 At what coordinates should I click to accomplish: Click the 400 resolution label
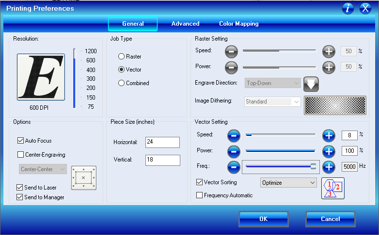click(91, 70)
